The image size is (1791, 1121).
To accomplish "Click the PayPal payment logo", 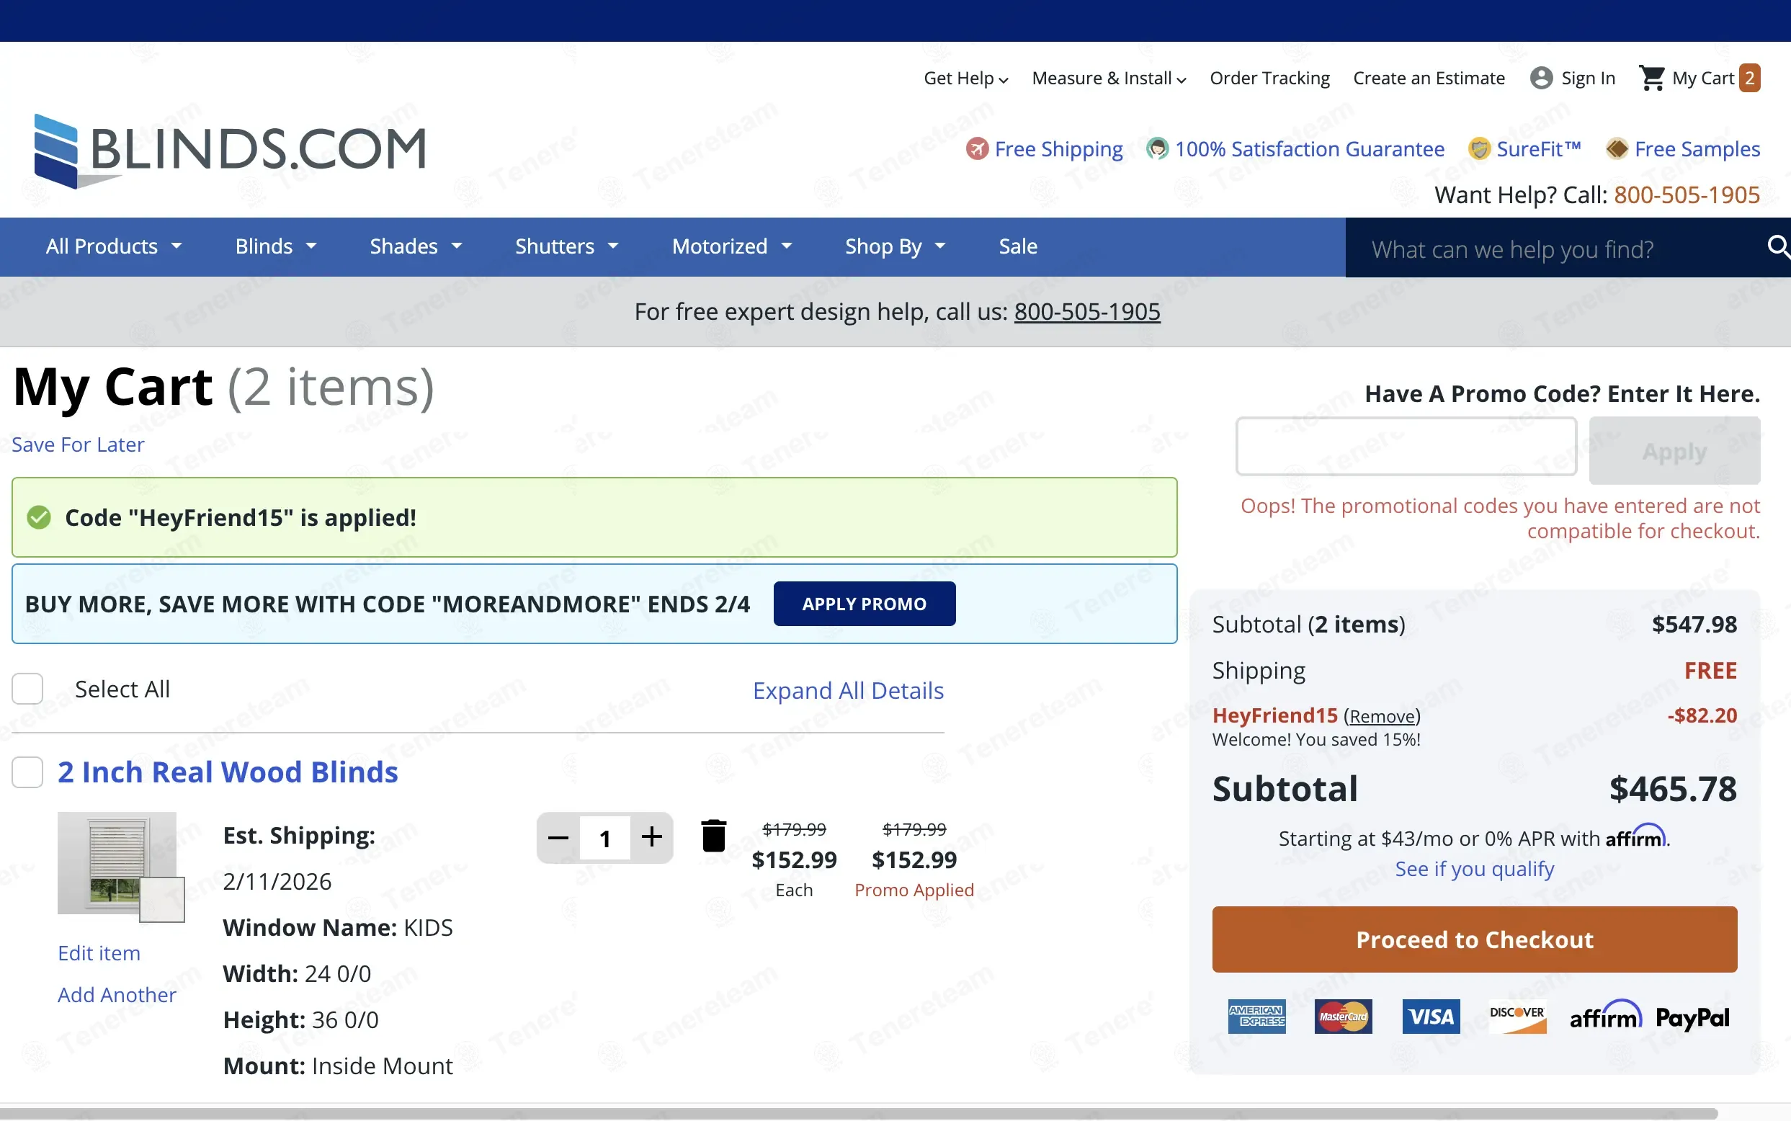I will click(x=1692, y=1018).
